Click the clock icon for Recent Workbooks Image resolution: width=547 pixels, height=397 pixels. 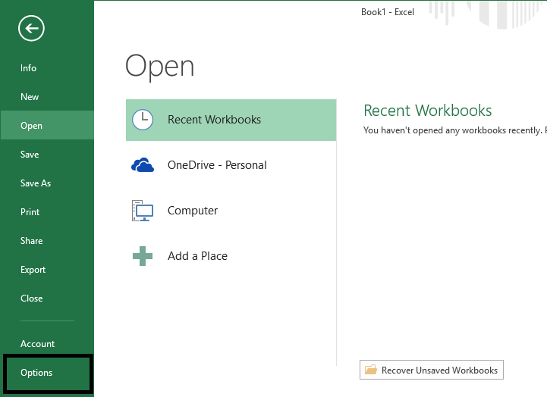coord(143,120)
